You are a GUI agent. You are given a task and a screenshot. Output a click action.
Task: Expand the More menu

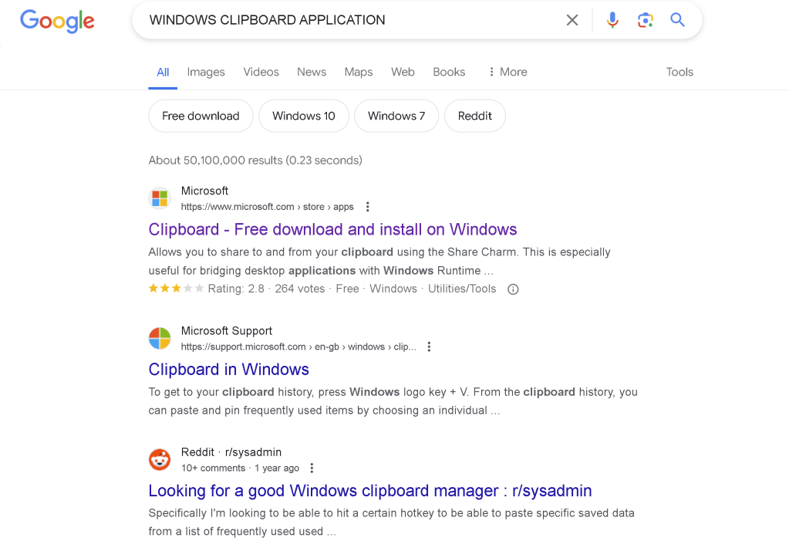point(507,72)
